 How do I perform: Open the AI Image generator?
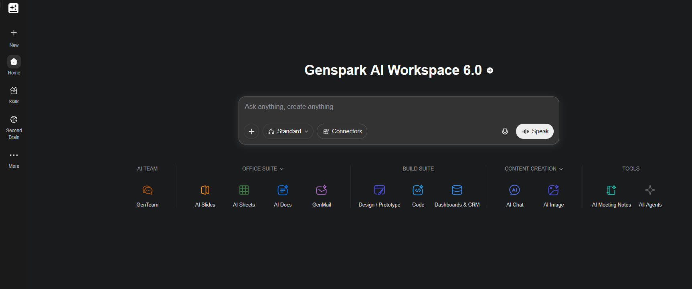click(554, 196)
